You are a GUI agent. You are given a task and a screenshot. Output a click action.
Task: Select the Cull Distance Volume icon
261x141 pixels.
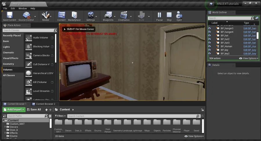(29, 65)
